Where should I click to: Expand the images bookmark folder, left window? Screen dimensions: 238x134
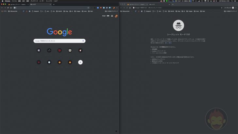click(77, 11)
